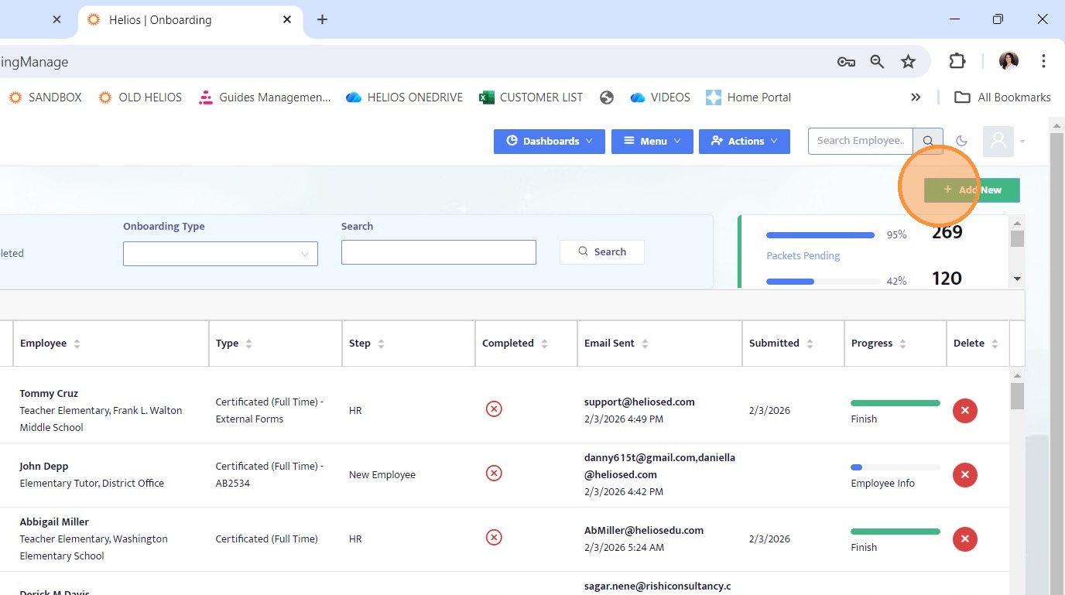The image size is (1065, 595).
Task: Open the browser extensions puzzle icon
Action: pos(957,62)
